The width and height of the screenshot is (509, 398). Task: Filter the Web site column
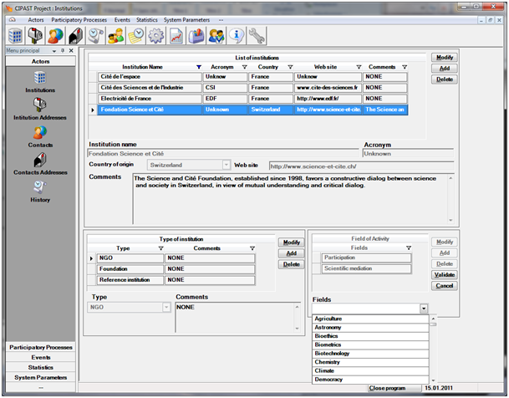click(x=359, y=67)
